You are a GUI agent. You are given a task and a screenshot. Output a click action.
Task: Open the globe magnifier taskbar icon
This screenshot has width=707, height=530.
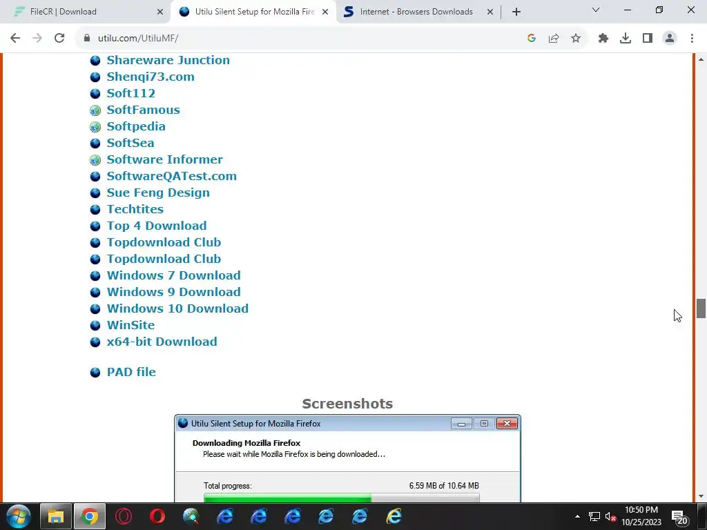(x=191, y=516)
